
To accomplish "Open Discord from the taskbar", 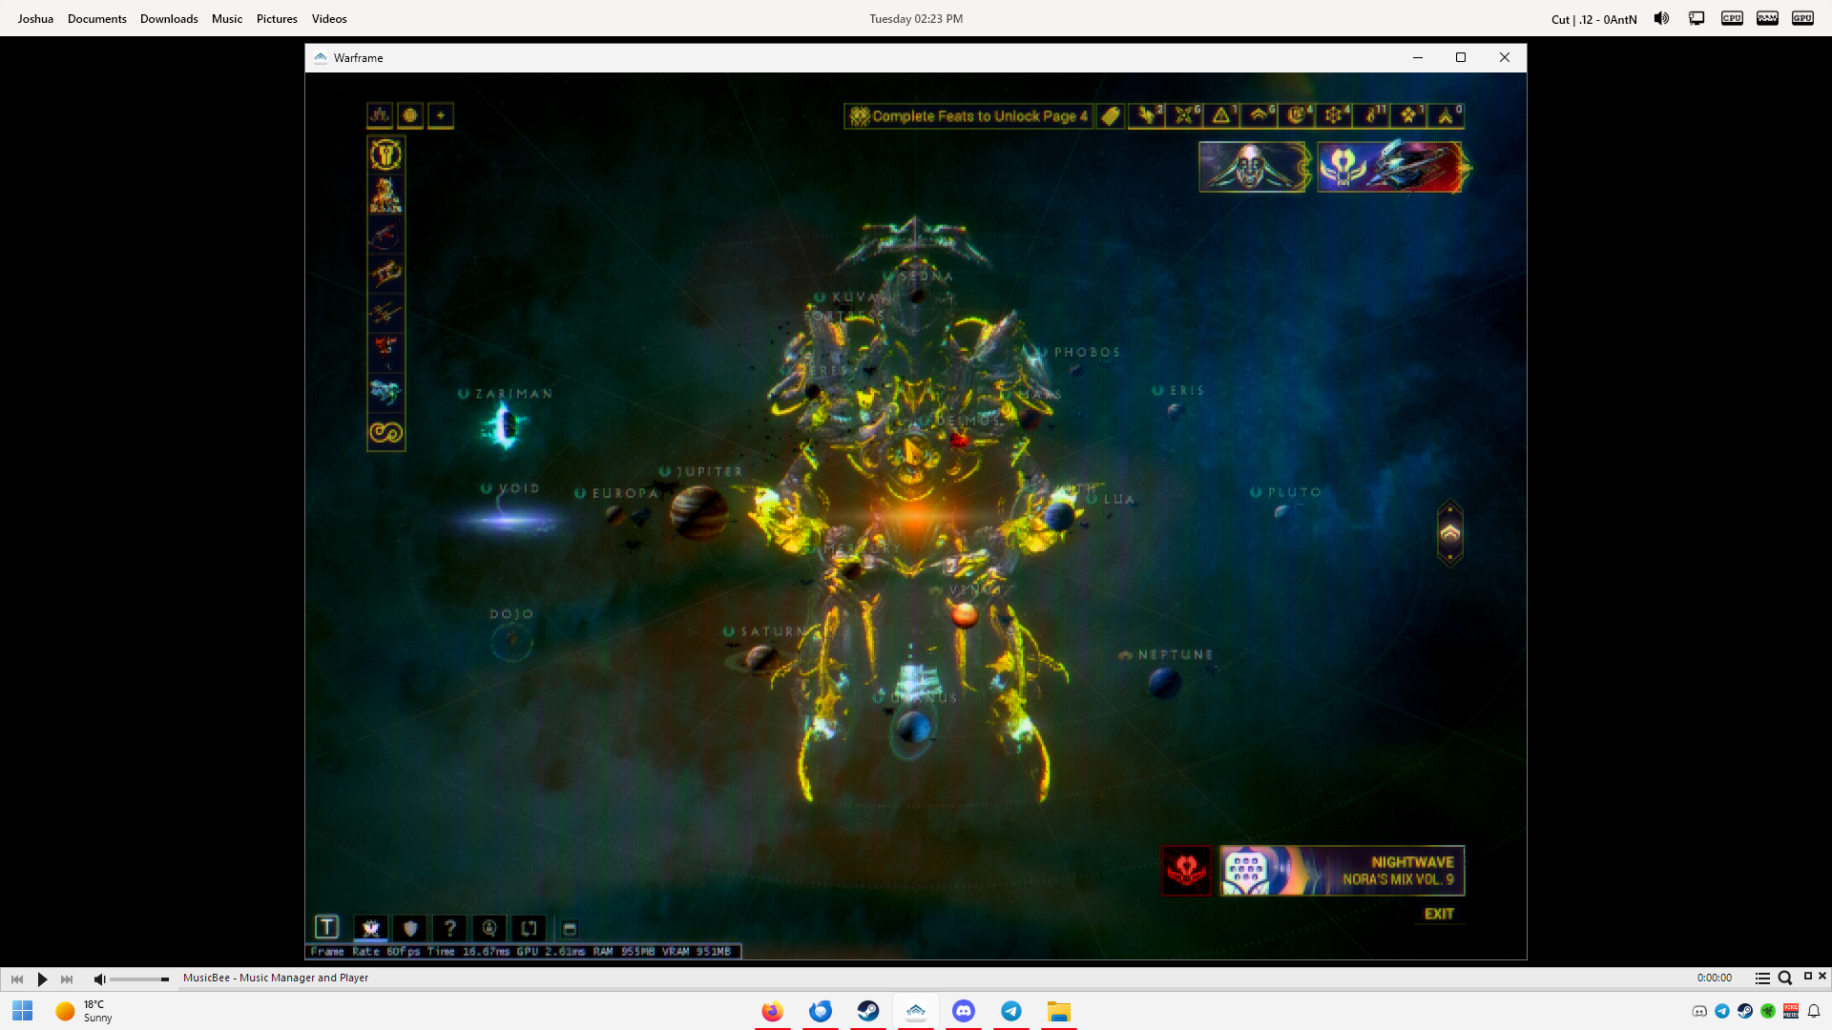I will [x=964, y=1011].
